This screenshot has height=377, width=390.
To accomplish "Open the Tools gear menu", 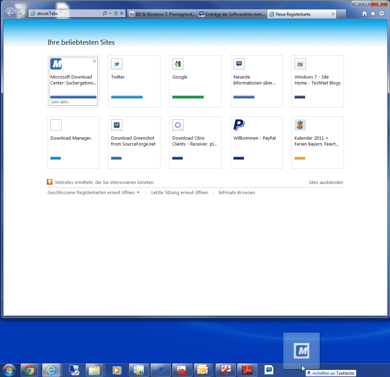I will point(382,14).
